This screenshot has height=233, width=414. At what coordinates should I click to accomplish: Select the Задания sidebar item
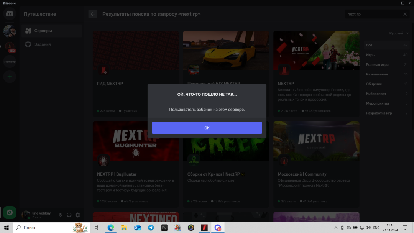52,44
